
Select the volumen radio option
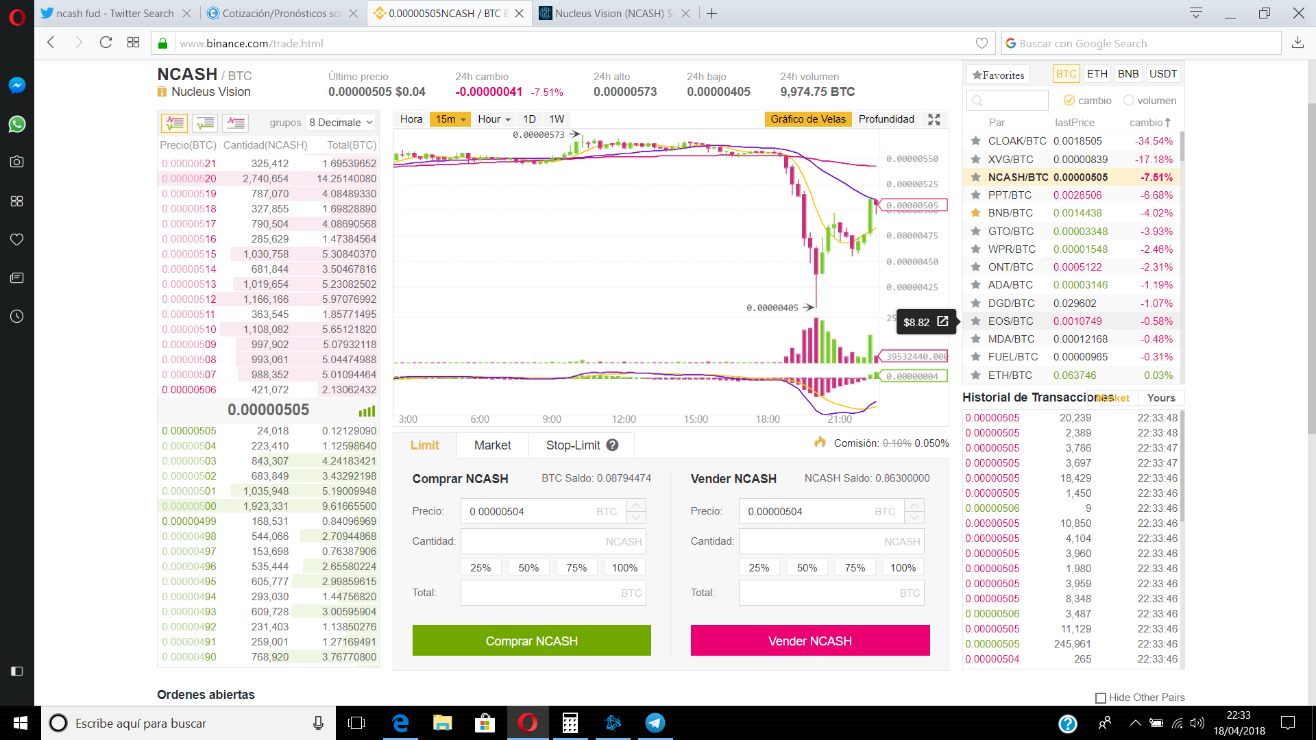coord(1128,101)
